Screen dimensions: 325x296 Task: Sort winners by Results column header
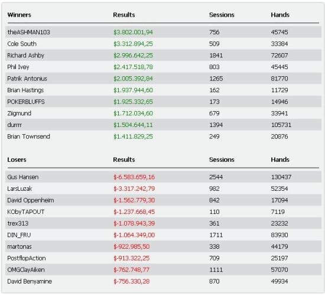click(124, 15)
